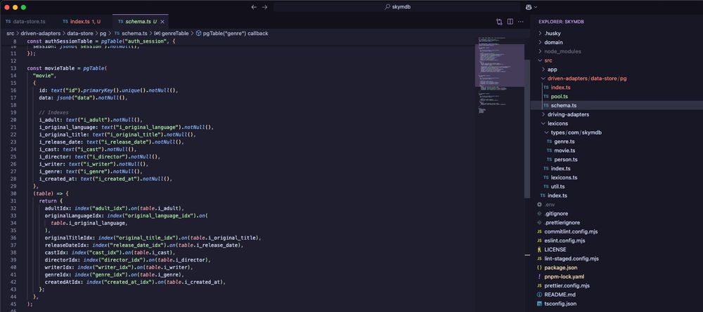Click the TS icon beside util.ts

click(546, 186)
